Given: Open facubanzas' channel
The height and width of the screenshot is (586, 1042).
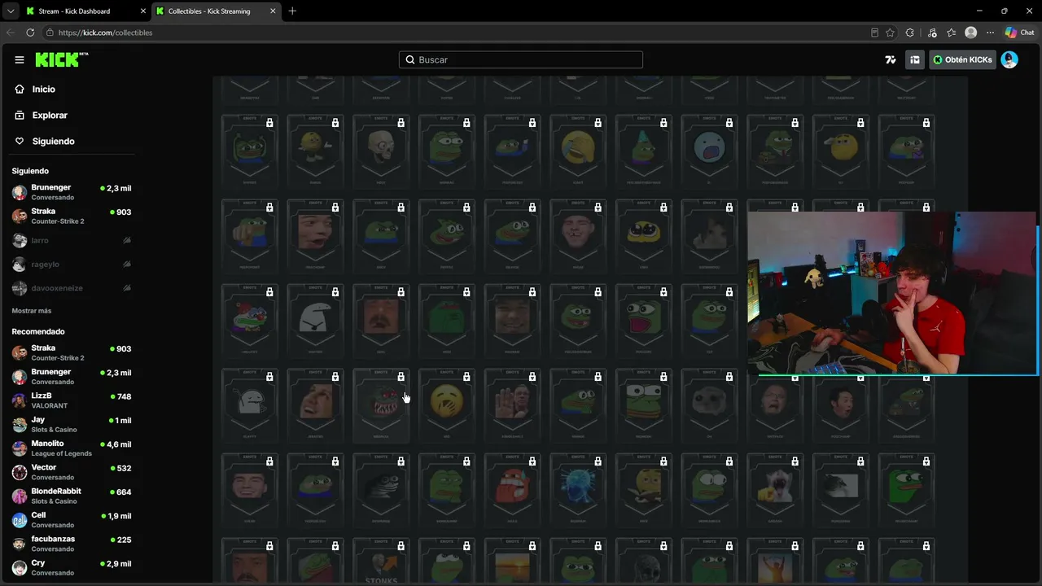Looking at the screenshot, I should [72, 544].
